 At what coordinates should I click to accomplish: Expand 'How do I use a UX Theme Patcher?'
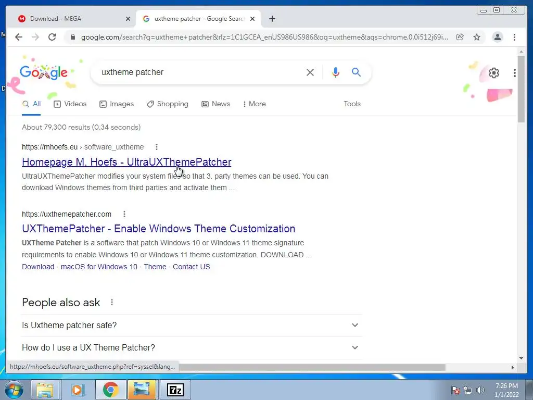(192, 347)
